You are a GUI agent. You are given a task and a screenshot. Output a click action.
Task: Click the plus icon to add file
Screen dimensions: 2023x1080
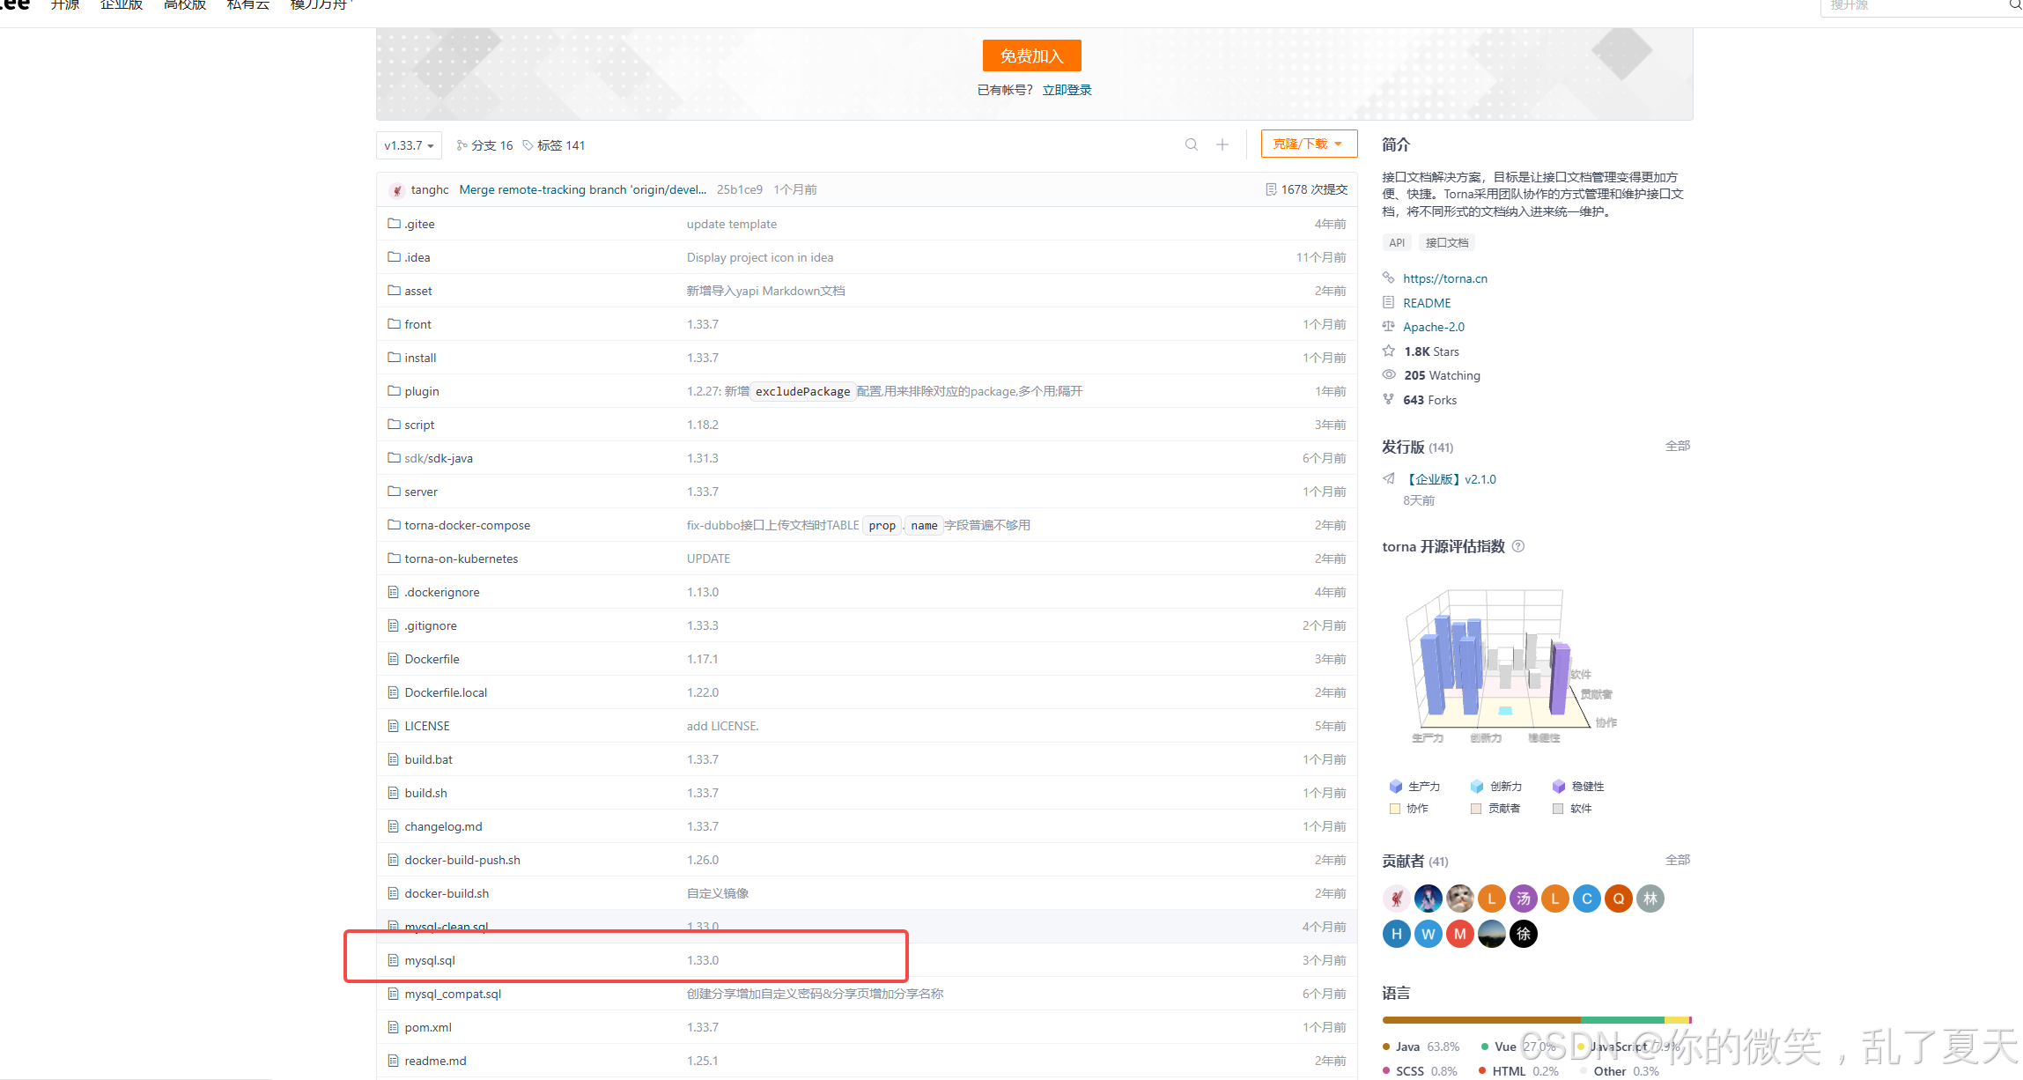click(1222, 144)
